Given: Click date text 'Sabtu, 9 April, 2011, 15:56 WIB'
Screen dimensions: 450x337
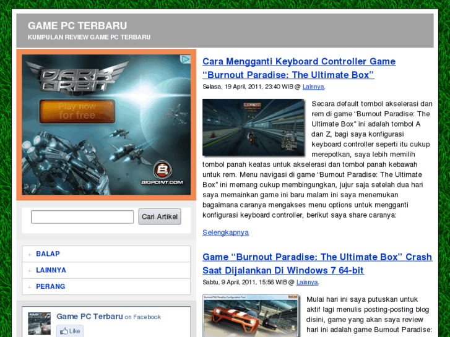Looking at the screenshot, I should click(244, 282).
